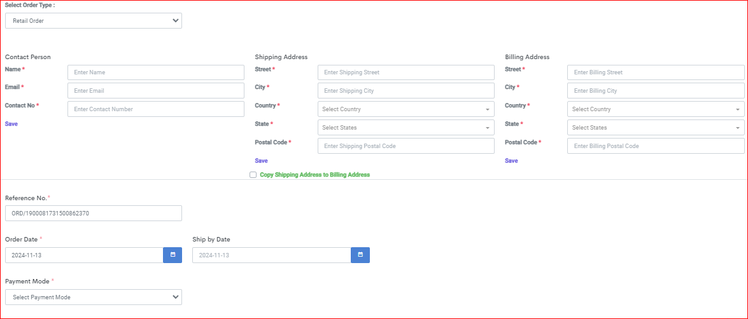
Task: Expand the Select Order Type dropdown
Action: click(94, 20)
